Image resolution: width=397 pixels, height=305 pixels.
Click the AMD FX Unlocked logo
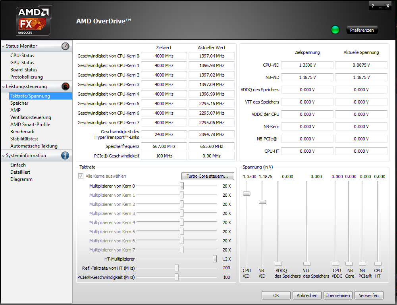coord(34,21)
